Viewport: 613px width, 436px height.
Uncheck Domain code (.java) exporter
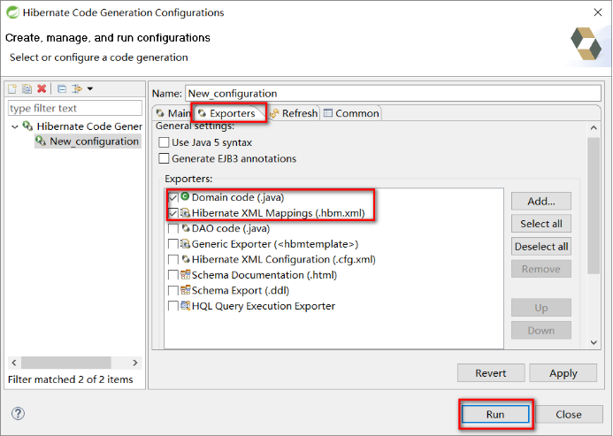pos(173,197)
